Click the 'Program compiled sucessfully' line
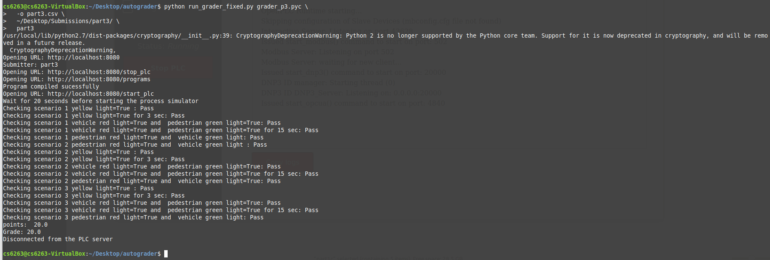The image size is (770, 260). pyautogui.click(x=51, y=86)
